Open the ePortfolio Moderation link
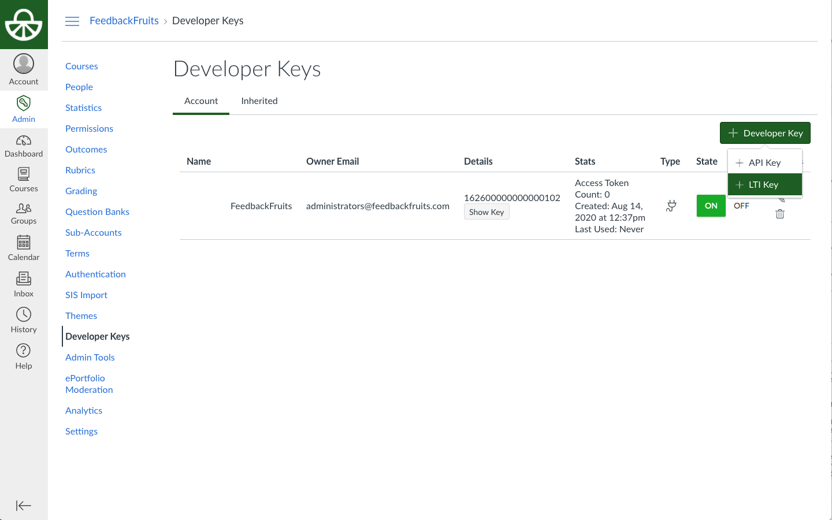The width and height of the screenshot is (832, 520). pos(89,384)
